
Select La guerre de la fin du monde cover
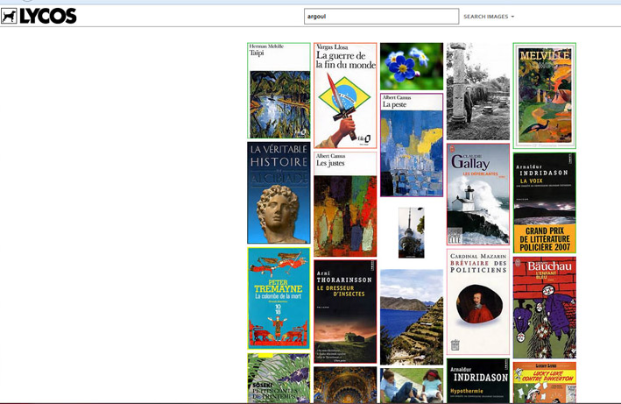point(345,96)
